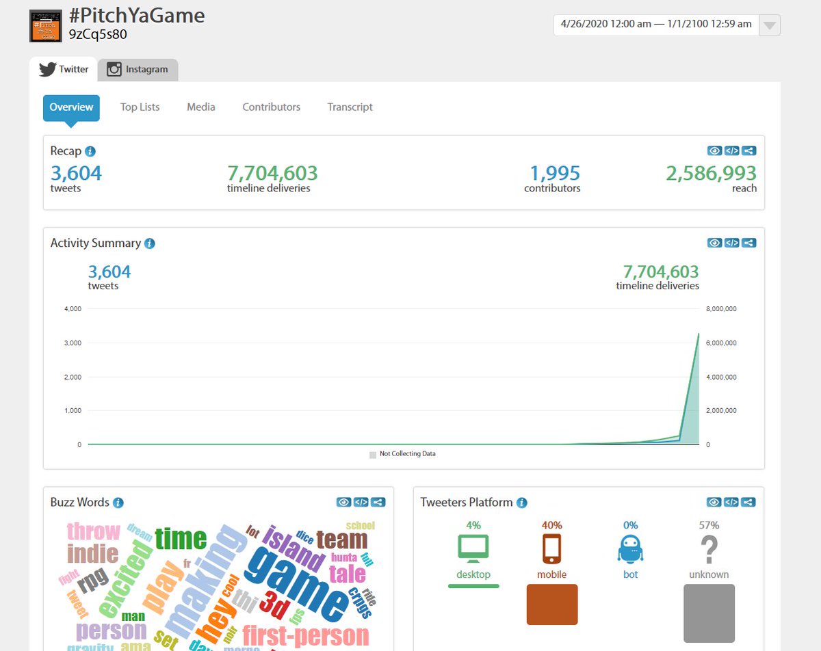Open the dropdown at top right of header

pyautogui.click(x=769, y=25)
